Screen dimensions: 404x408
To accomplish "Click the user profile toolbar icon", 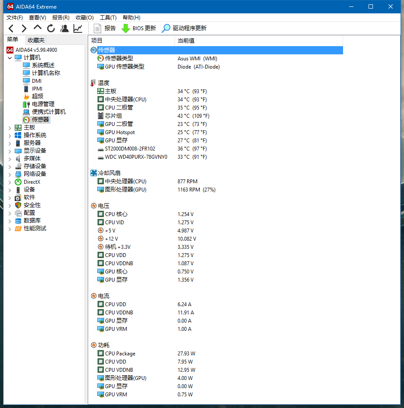I will pyautogui.click(x=64, y=28).
